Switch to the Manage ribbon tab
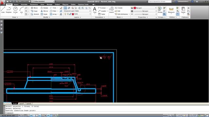The image size is (209, 117). pyautogui.click(x=49, y=4)
